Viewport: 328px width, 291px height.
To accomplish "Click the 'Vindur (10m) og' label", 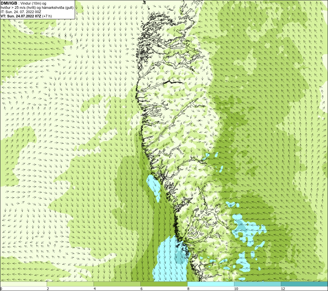I will click(x=33, y=3).
